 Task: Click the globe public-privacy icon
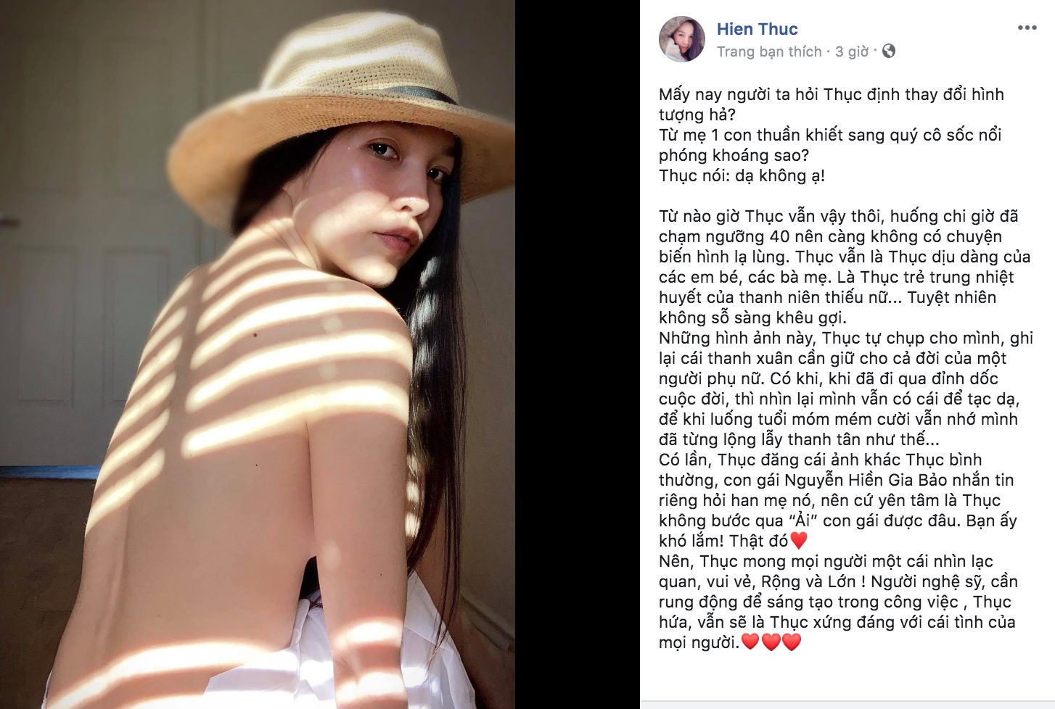[889, 51]
